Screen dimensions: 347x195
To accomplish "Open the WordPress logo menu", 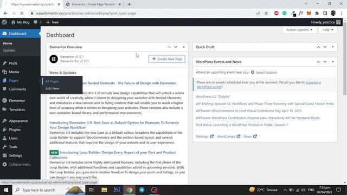I will [4, 22].
